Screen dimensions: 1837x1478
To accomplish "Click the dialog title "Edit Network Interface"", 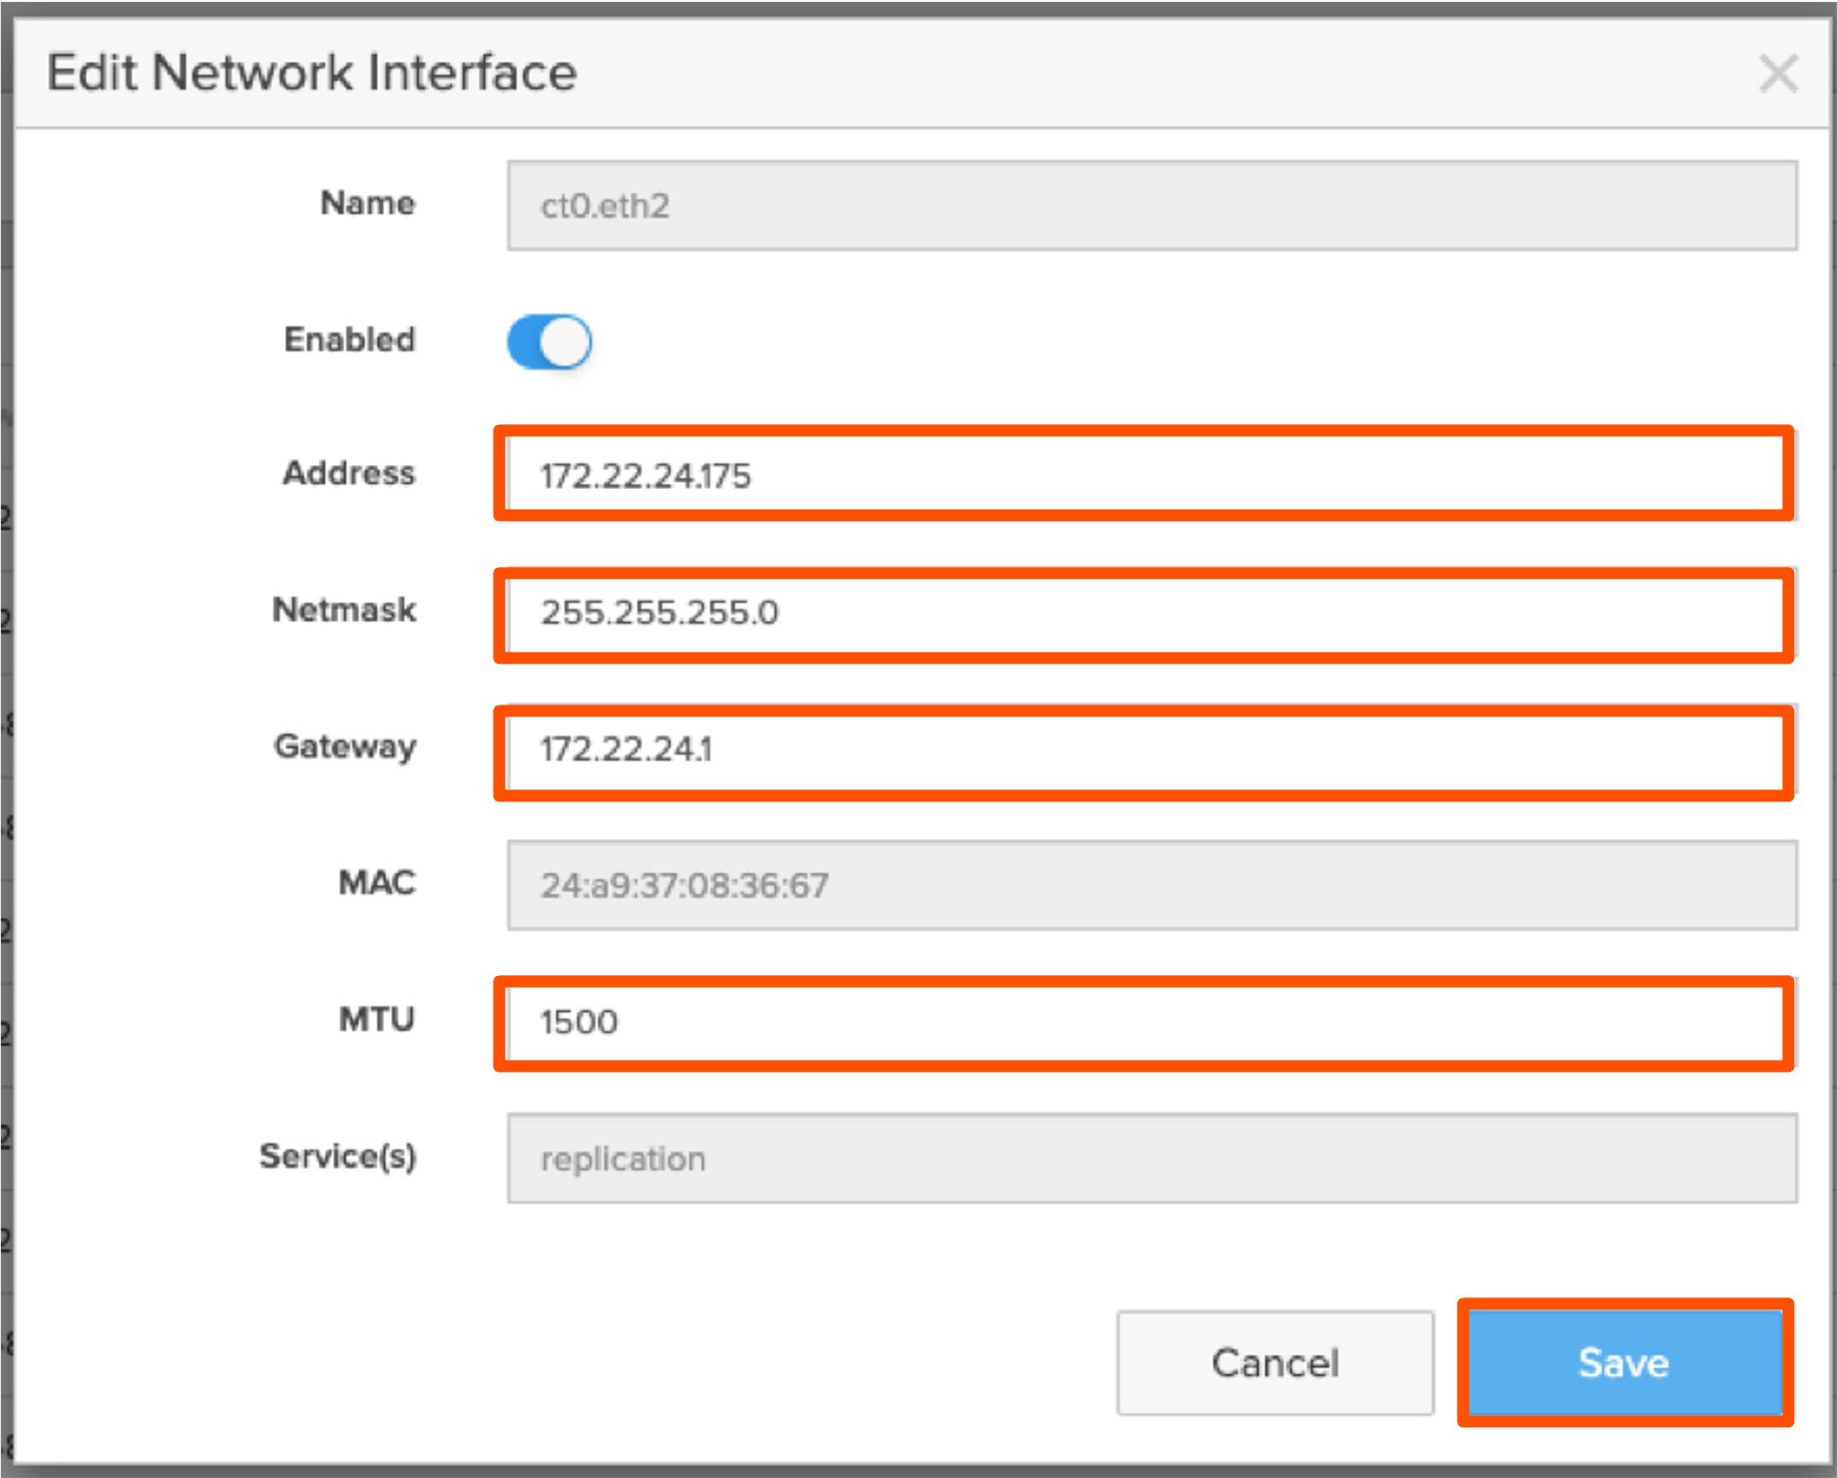I will pyautogui.click(x=311, y=74).
